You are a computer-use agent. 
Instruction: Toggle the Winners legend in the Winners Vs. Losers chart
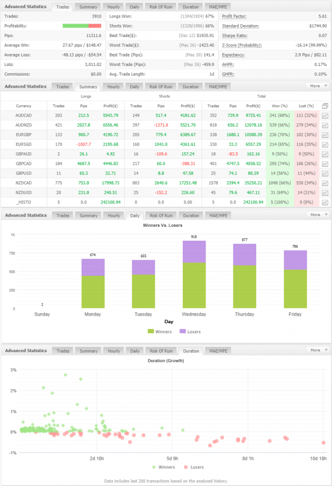(x=161, y=331)
